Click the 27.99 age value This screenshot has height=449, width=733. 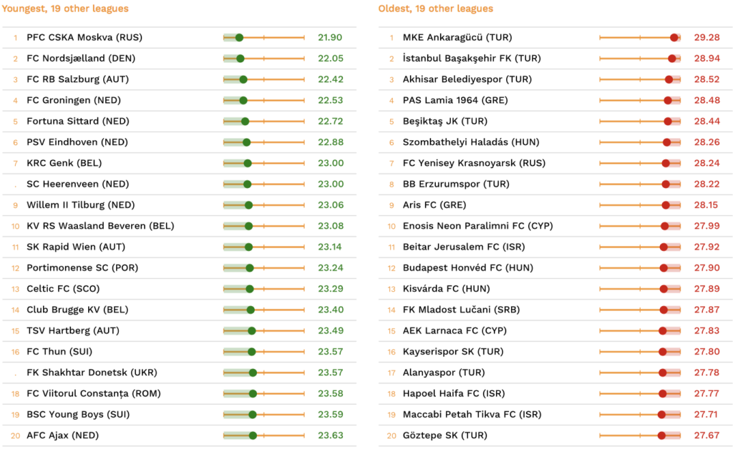[x=707, y=226]
